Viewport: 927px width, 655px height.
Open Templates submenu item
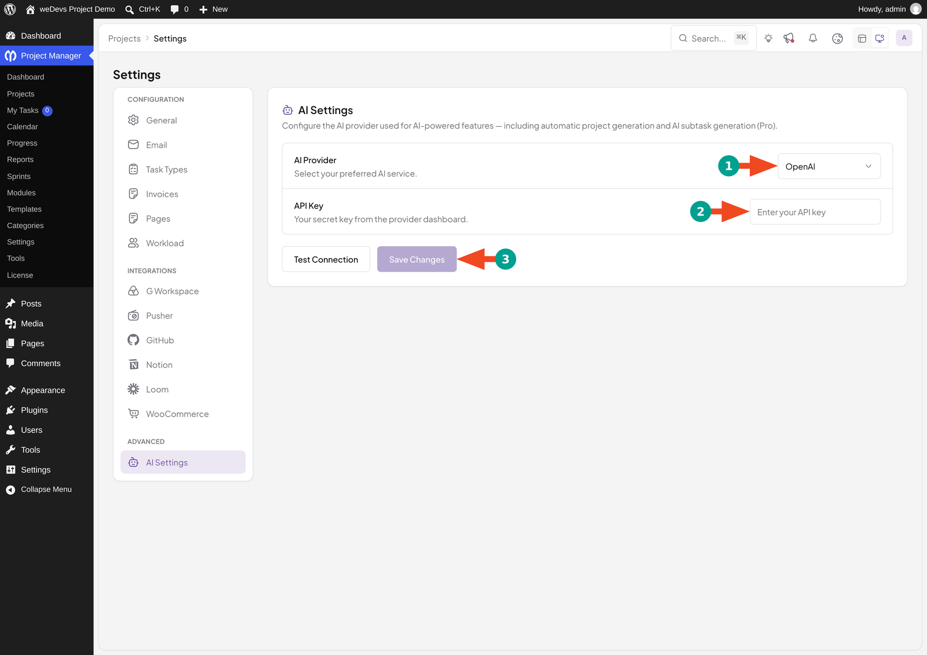click(24, 209)
